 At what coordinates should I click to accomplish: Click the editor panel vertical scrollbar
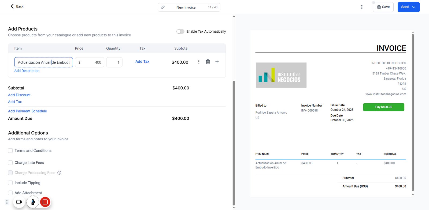click(x=234, y=143)
